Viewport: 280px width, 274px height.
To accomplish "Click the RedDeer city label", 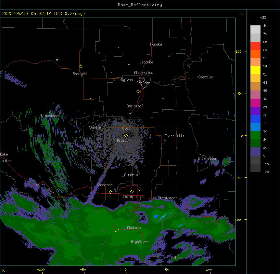I will pyautogui.click(x=143, y=83).
